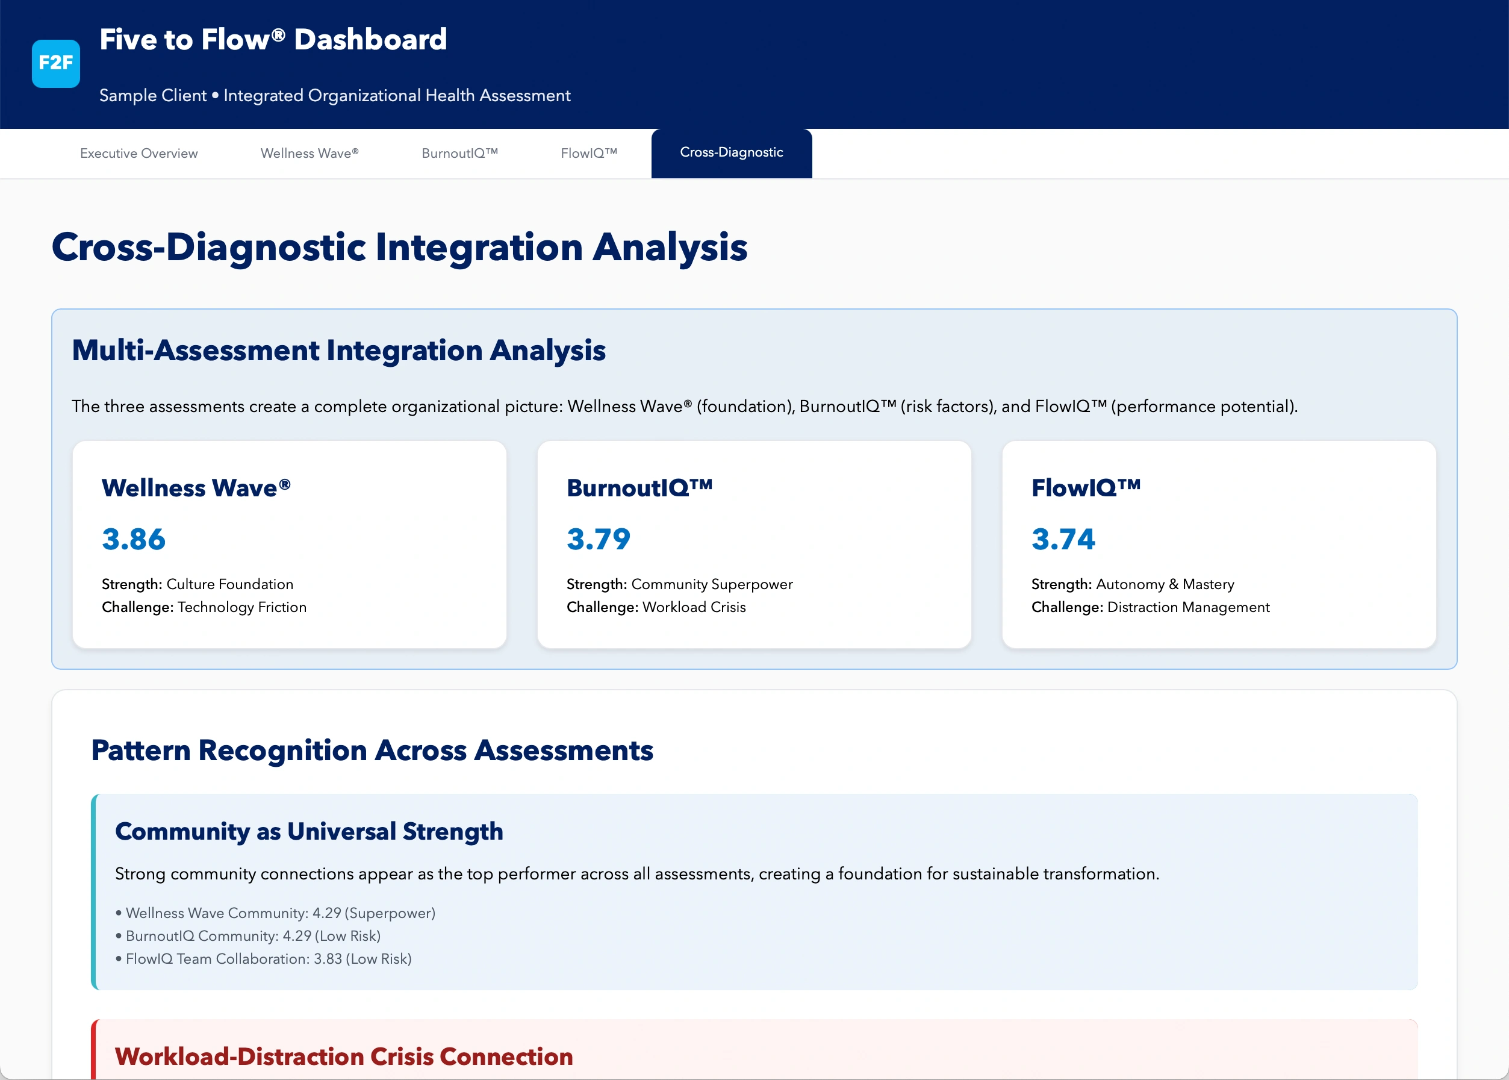
Task: Click Challenge: Distraction Management text
Action: (x=1151, y=607)
